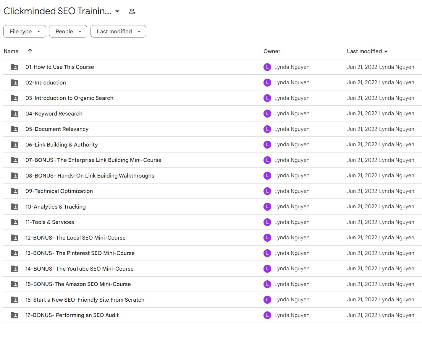Select 15-BONUS-The Amazon SEO Mini-Course name
This screenshot has height=343, width=422.
point(78,284)
